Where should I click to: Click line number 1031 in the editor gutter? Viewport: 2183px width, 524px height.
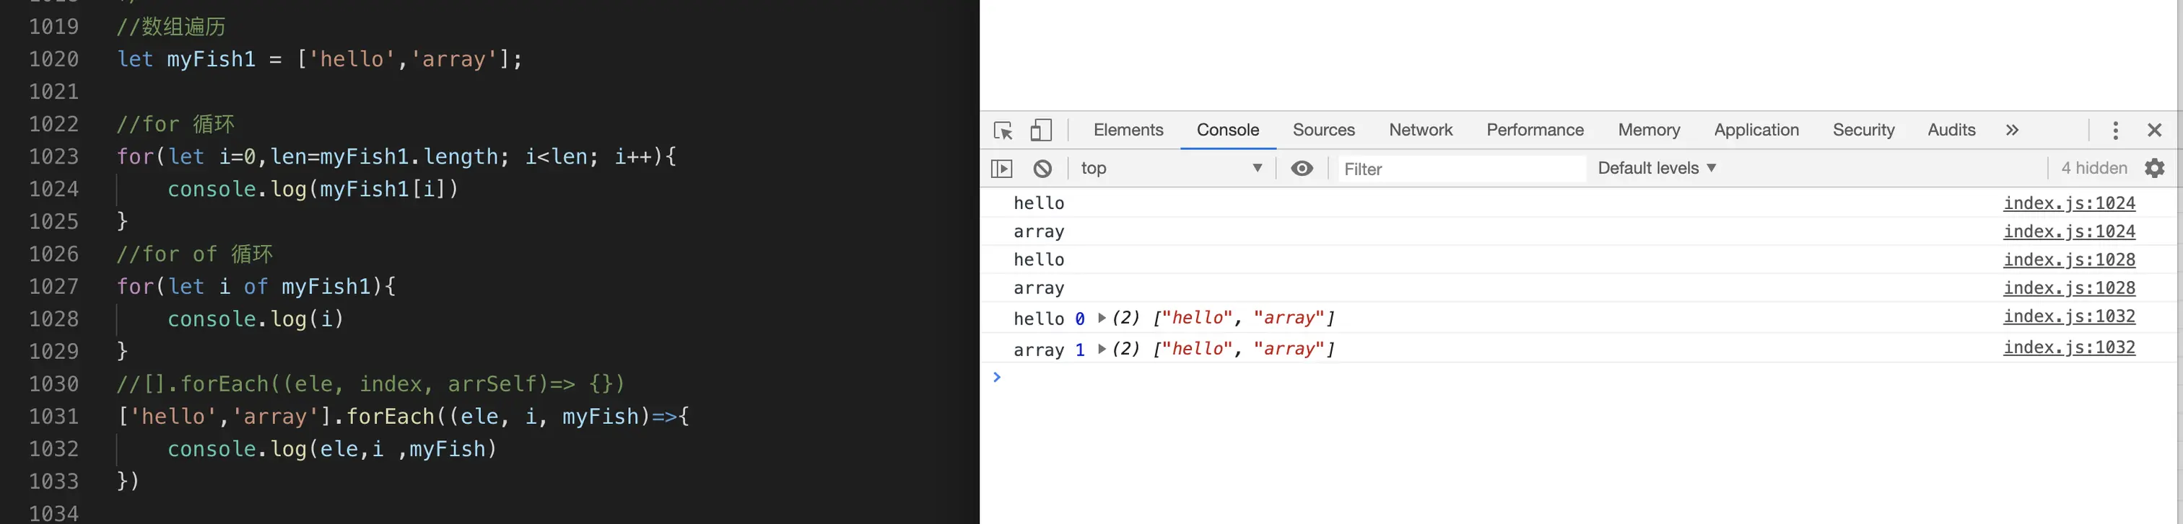[x=53, y=417]
